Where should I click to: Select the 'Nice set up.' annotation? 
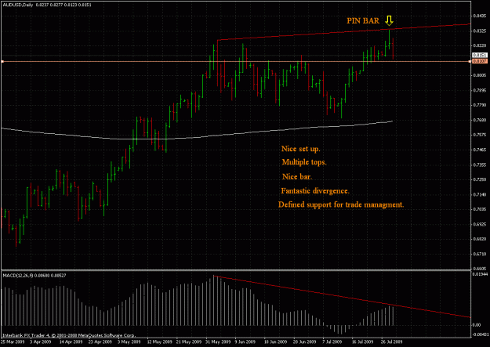300,149
